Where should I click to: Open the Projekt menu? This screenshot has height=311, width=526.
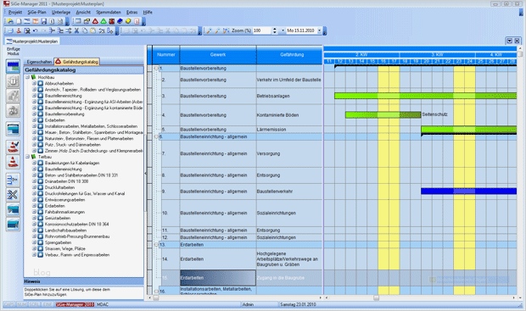[15, 12]
